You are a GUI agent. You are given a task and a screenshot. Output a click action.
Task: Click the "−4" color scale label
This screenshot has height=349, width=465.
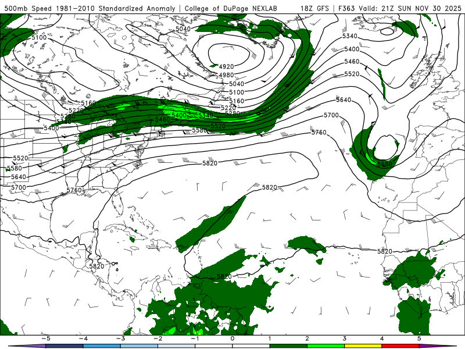coord(83,339)
